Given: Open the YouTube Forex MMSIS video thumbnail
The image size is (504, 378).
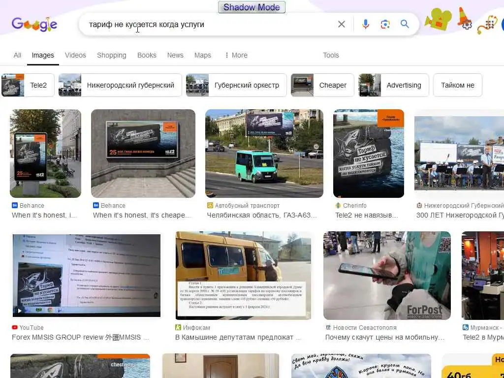Looking at the screenshot, I should 87,276.
